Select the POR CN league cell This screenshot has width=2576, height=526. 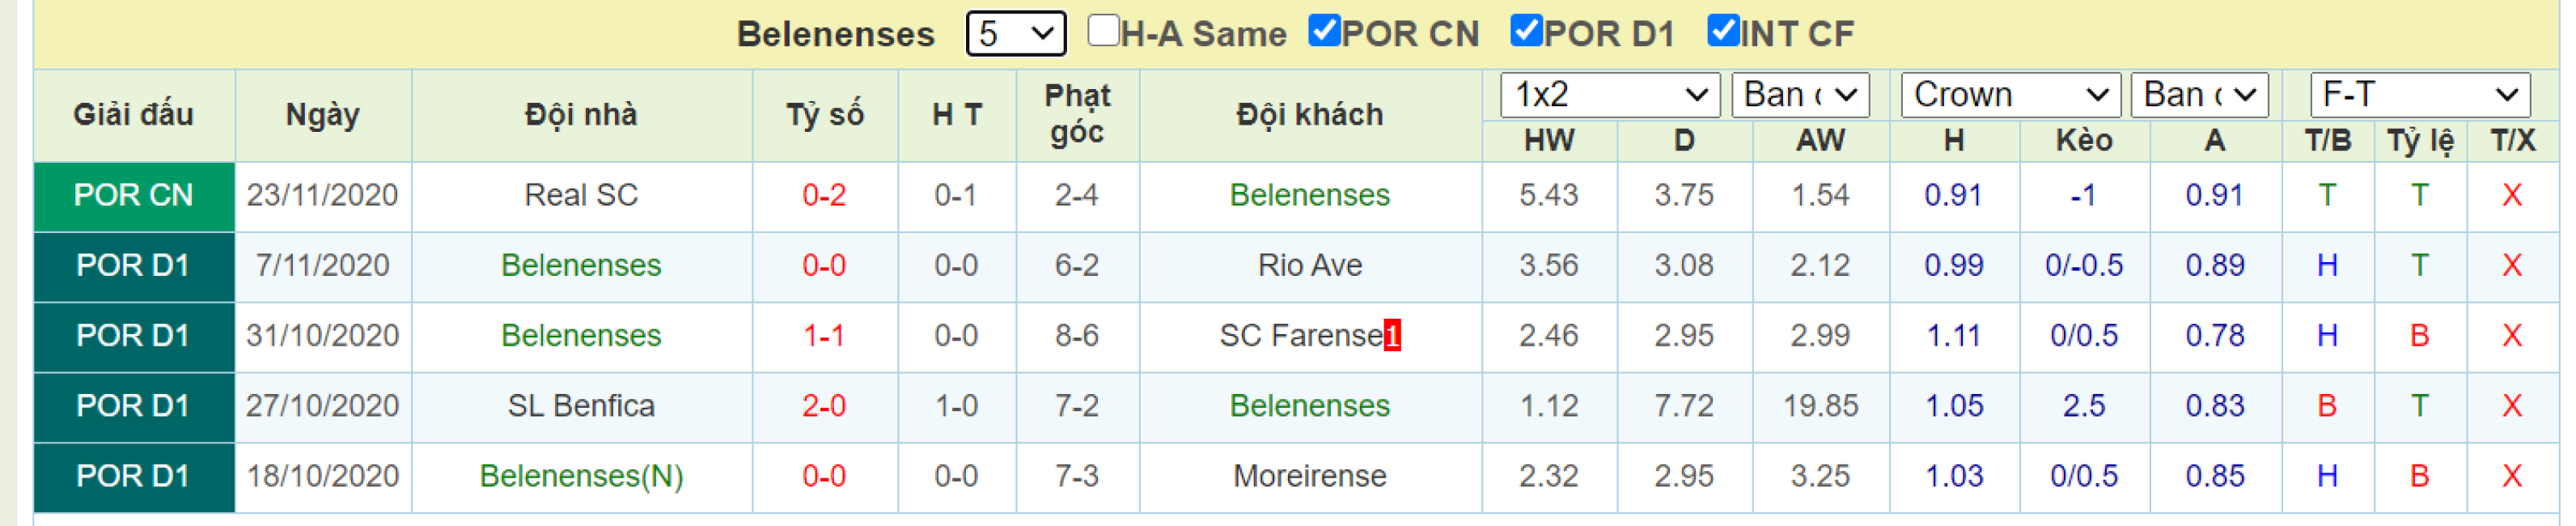tap(134, 196)
